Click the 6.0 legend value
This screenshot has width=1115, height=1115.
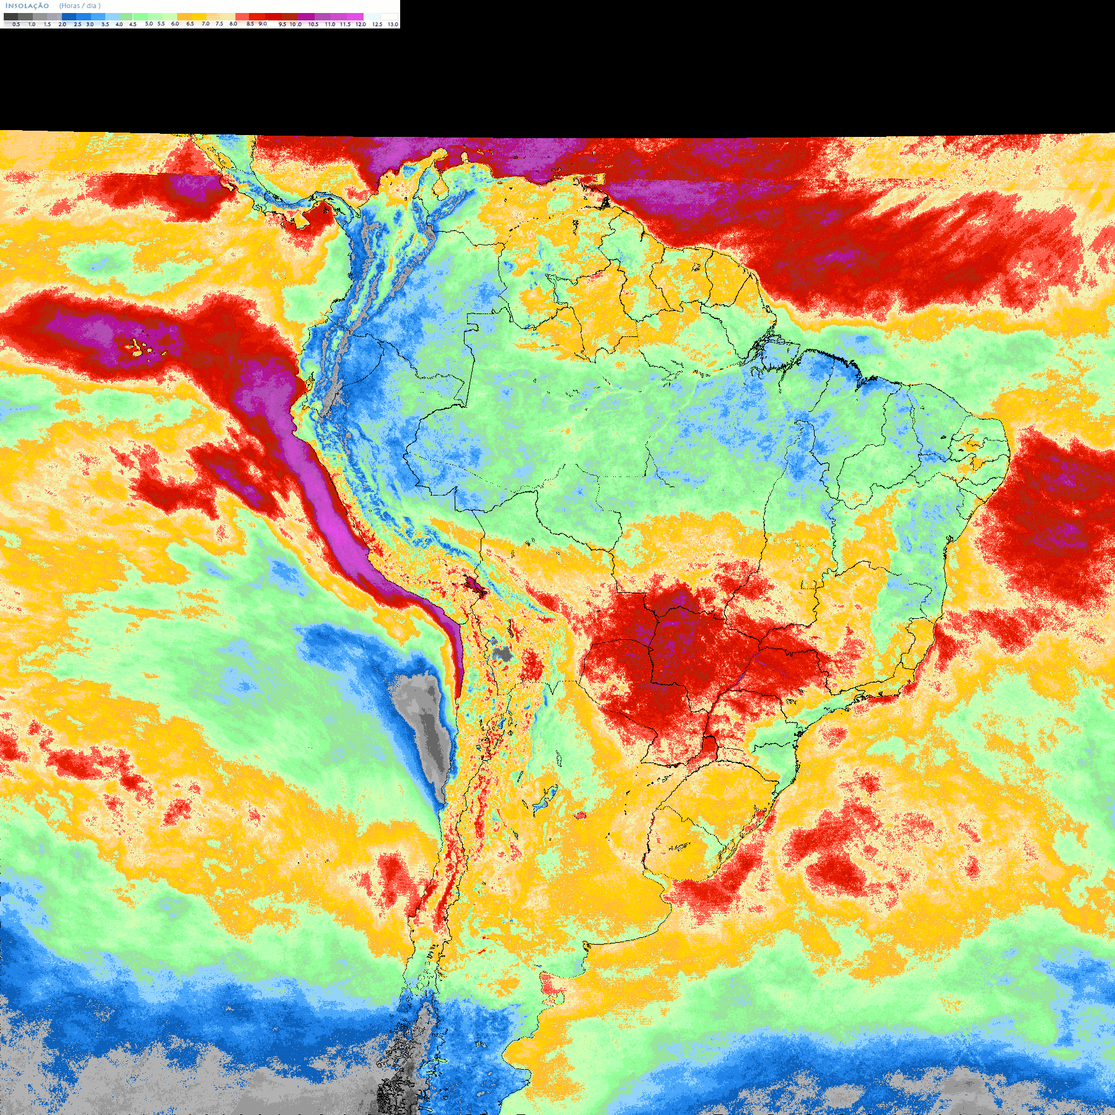click(x=175, y=24)
